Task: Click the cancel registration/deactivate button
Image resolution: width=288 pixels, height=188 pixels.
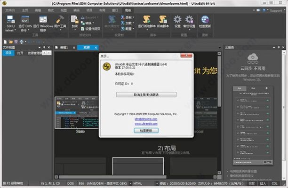Action: pyautogui.click(x=146, y=94)
